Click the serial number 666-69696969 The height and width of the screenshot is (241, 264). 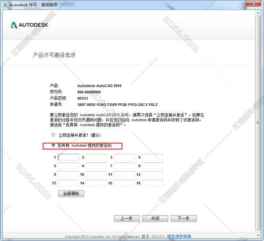point(89,92)
